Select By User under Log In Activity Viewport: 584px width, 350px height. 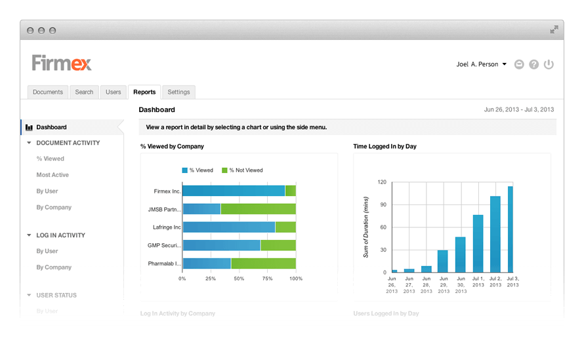pos(47,251)
